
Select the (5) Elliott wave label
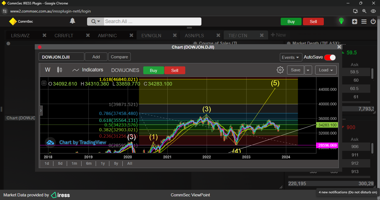click(x=275, y=83)
